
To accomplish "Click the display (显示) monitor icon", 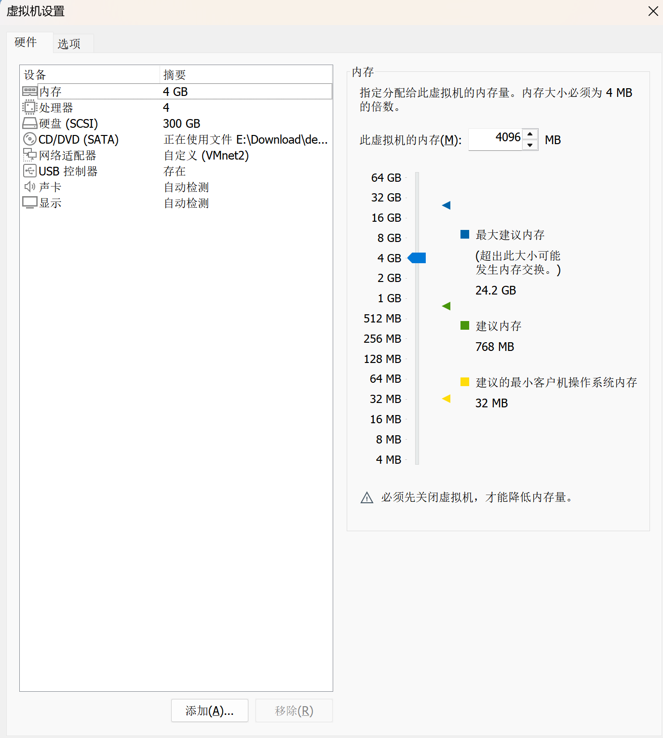I will [30, 202].
